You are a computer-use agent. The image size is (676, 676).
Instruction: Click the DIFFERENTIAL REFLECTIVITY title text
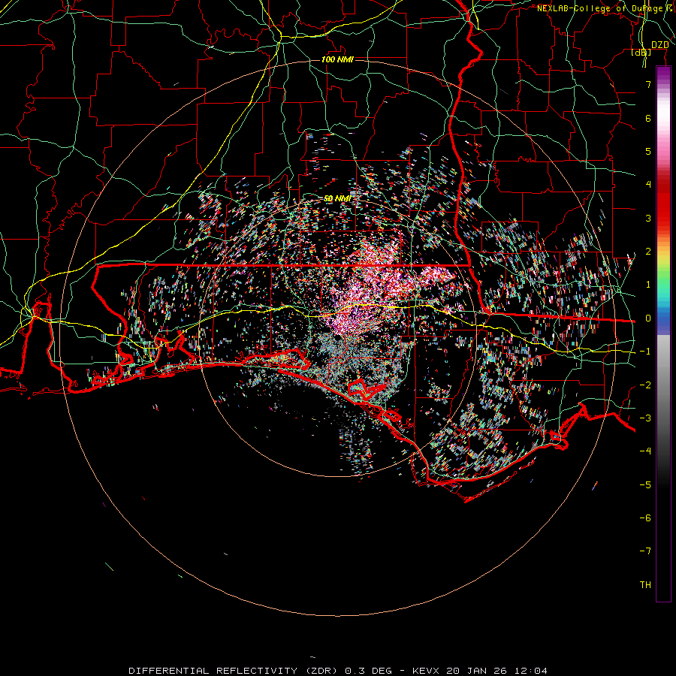[213, 671]
